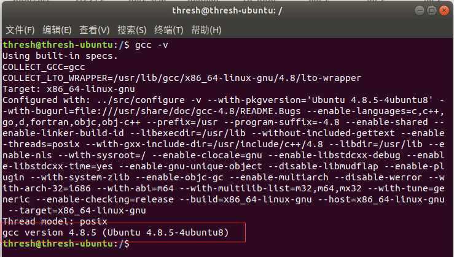Click the 'Using built-in specs.' line
The image size is (454, 257).
[x=60, y=56]
